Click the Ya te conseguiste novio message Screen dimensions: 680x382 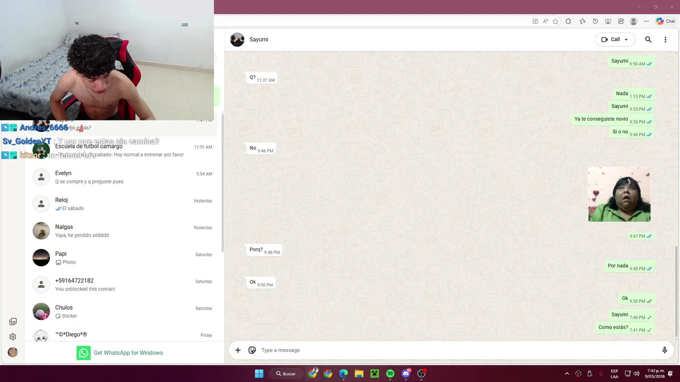(613, 120)
